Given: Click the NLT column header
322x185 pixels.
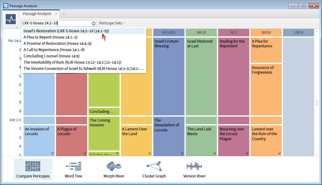Looking at the screenshot, I should tap(234, 33).
